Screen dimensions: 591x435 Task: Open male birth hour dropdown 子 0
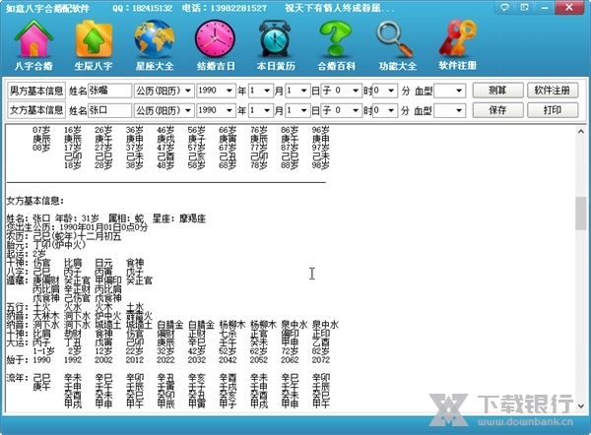point(342,91)
